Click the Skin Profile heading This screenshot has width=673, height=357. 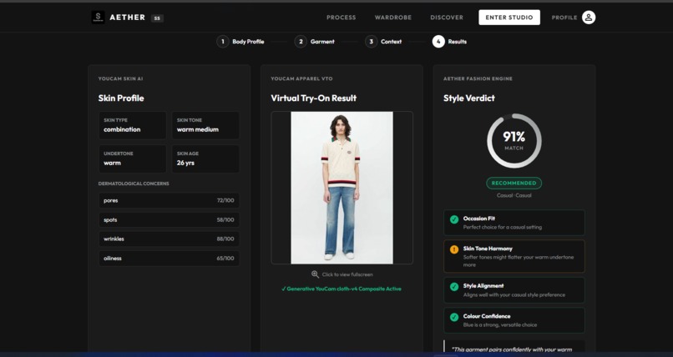pyautogui.click(x=121, y=98)
